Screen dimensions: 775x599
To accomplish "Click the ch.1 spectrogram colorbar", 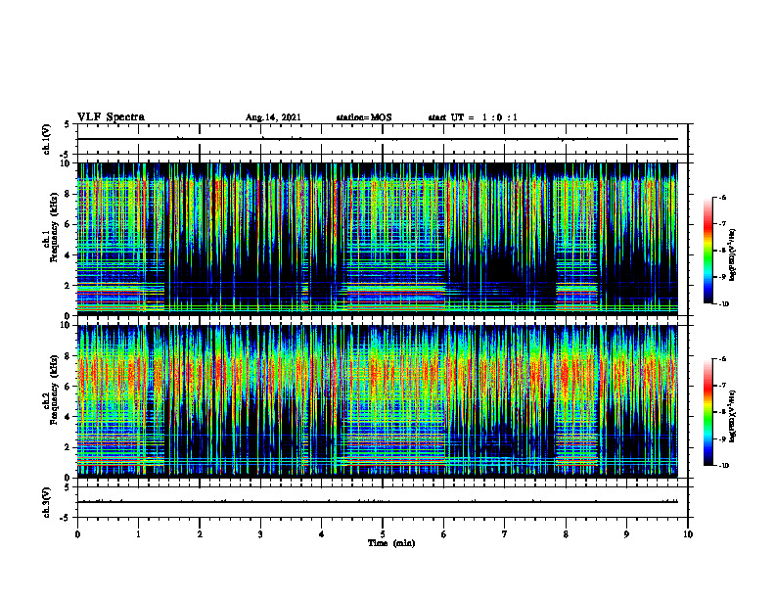I will [x=707, y=251].
